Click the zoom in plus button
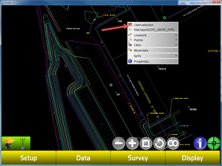The width and height of the screenshot is (222, 166). point(132,143)
